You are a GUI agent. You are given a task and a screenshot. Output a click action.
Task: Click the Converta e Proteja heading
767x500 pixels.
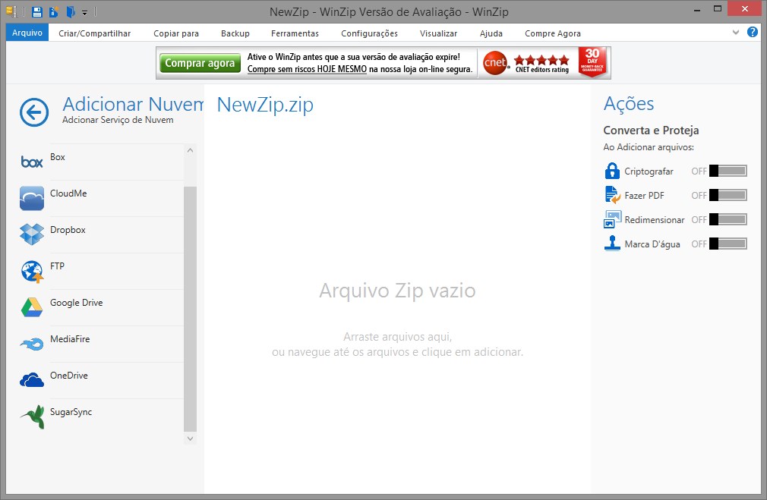(x=651, y=131)
